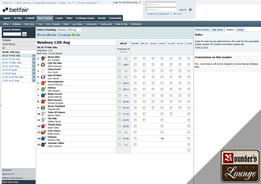The width and height of the screenshot is (261, 184).
Task: Click Hint Of Mint jockey silks icon
Action: (43, 77)
